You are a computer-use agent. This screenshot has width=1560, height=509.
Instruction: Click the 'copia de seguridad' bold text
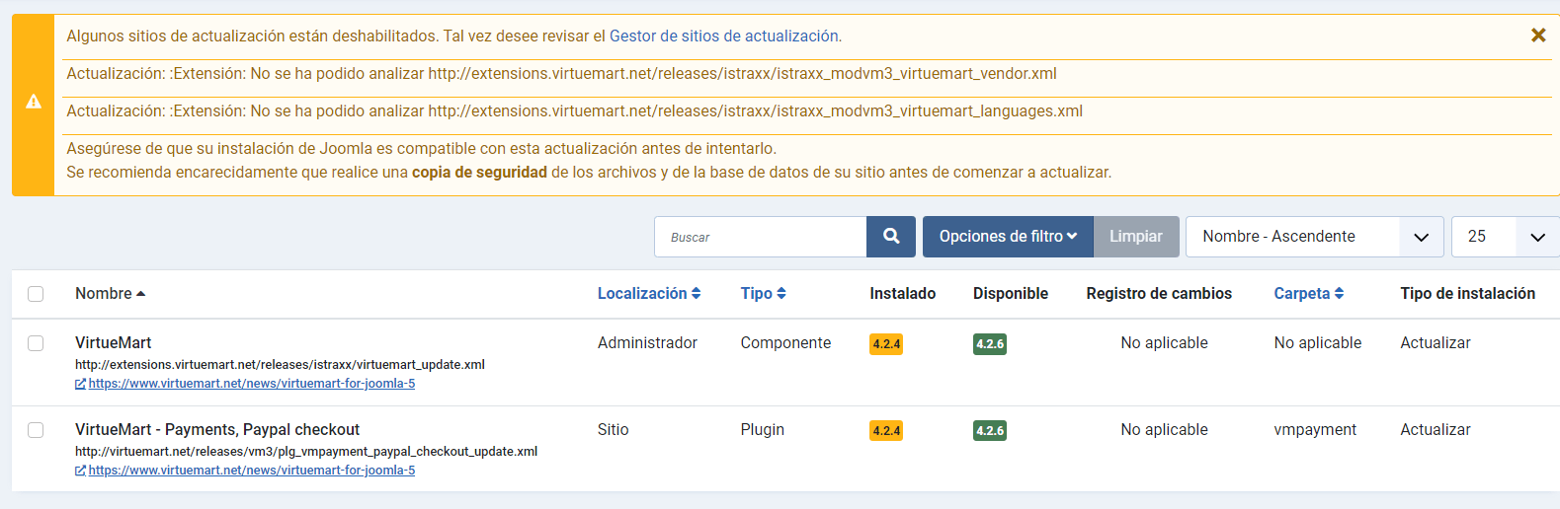pyautogui.click(x=479, y=173)
